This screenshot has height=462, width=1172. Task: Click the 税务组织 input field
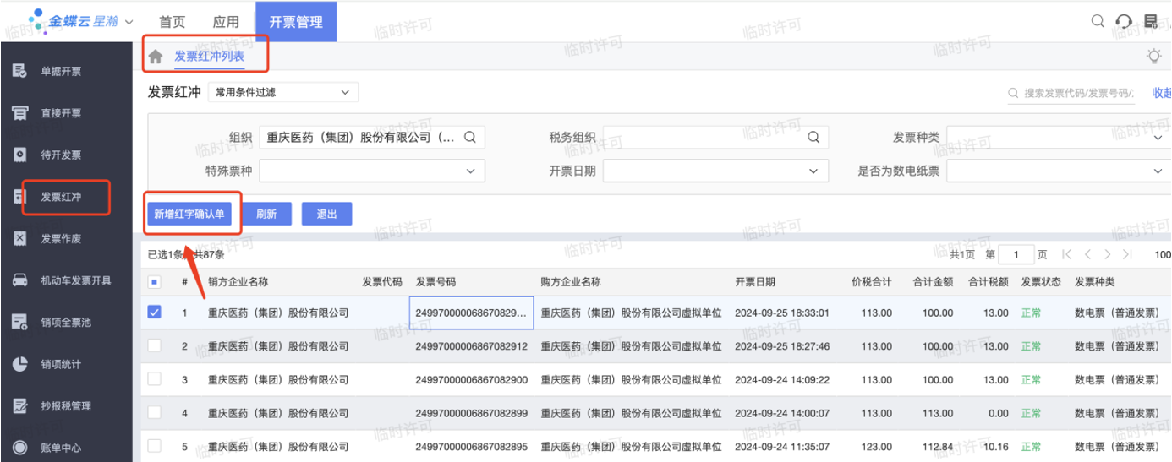click(x=715, y=137)
